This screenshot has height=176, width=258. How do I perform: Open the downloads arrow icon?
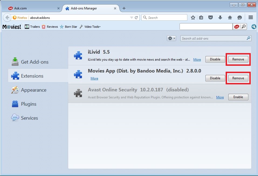pos(220,18)
